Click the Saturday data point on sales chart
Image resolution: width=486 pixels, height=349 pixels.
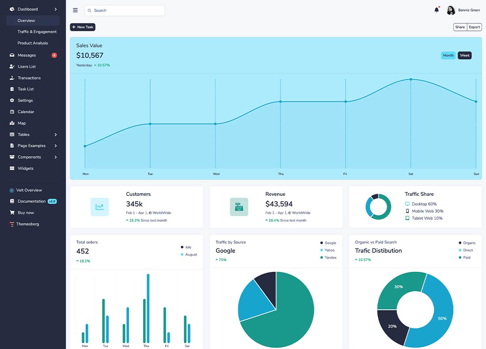(x=411, y=79)
